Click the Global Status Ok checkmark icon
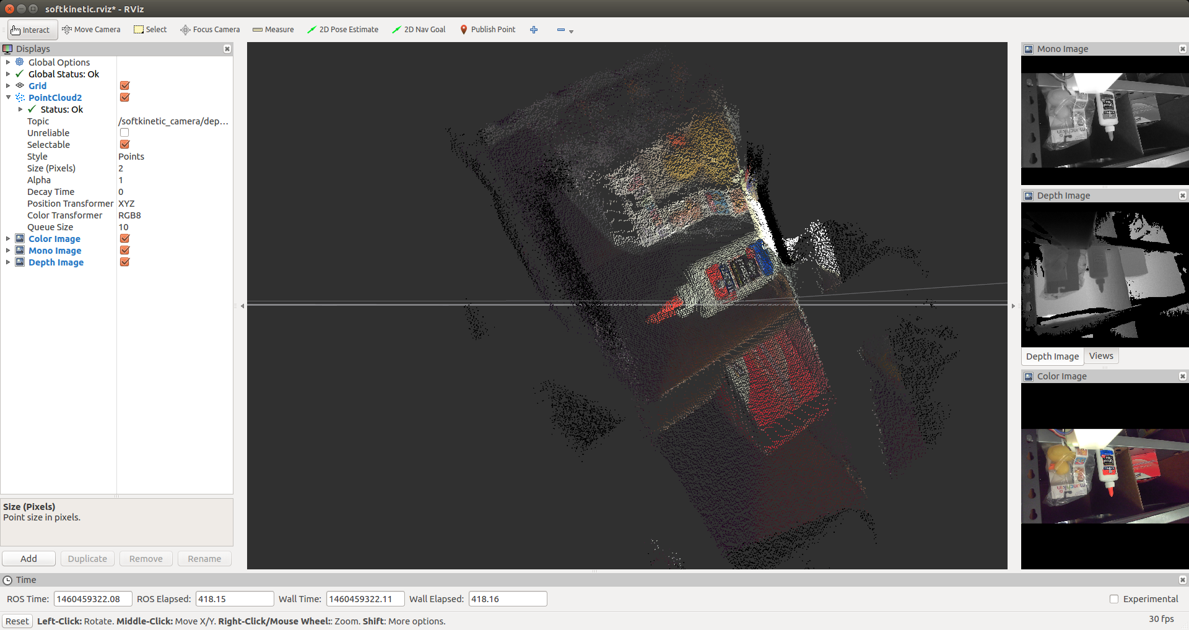 click(20, 74)
